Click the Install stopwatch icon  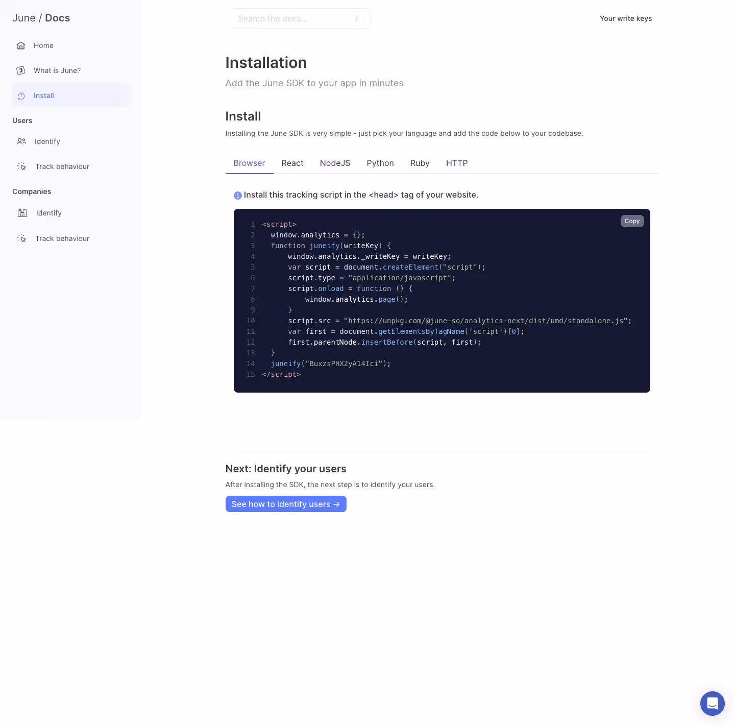pyautogui.click(x=21, y=95)
